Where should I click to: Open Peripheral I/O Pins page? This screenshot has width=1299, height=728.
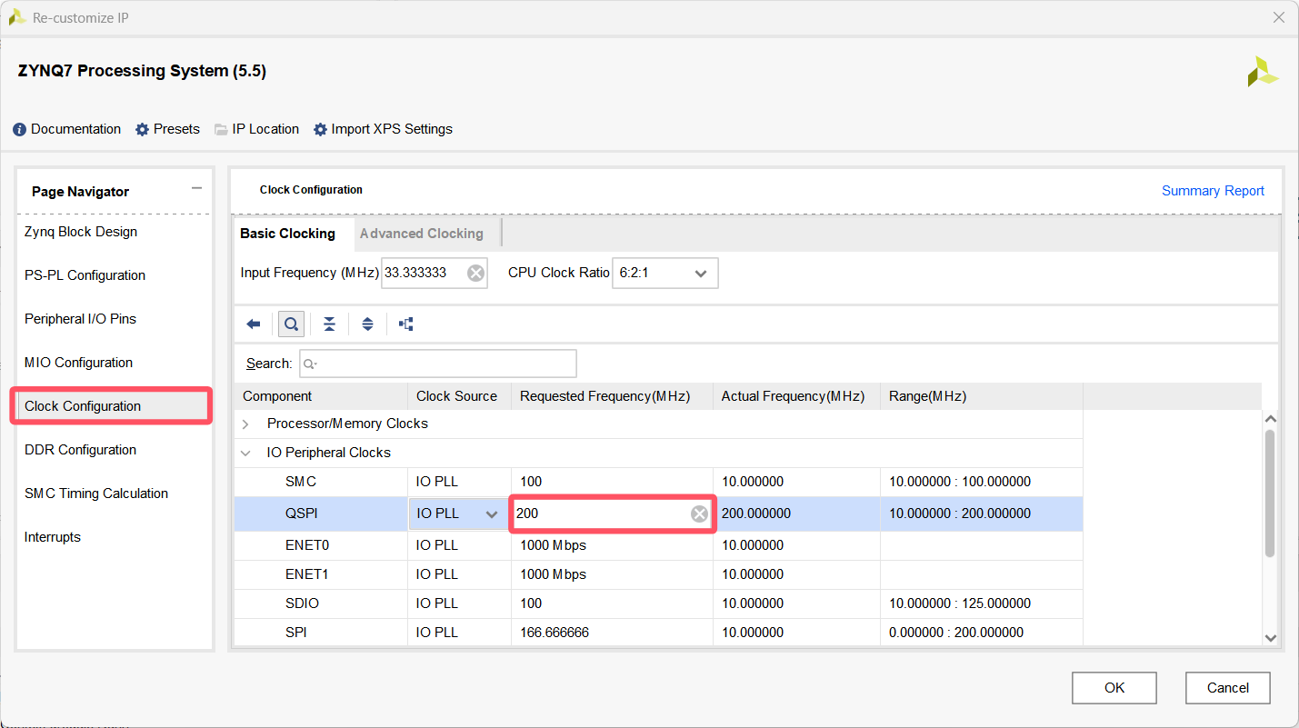point(80,319)
